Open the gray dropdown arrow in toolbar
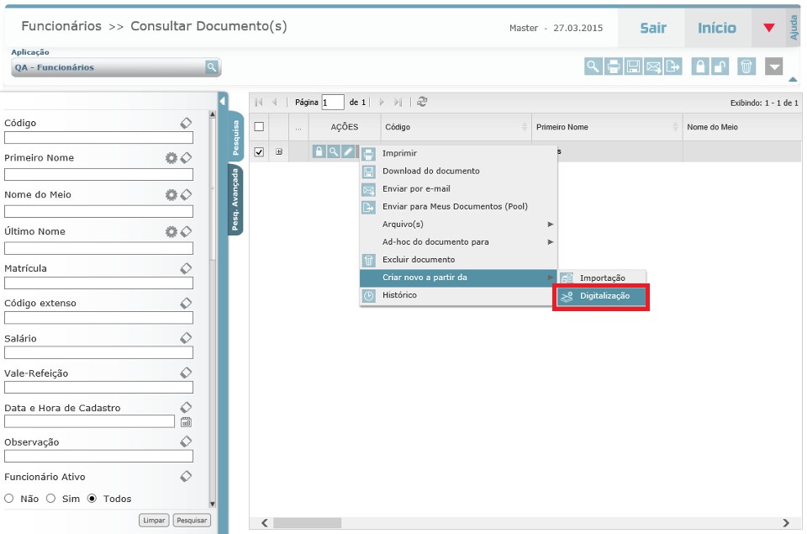The height and width of the screenshot is (534, 807). (x=774, y=67)
